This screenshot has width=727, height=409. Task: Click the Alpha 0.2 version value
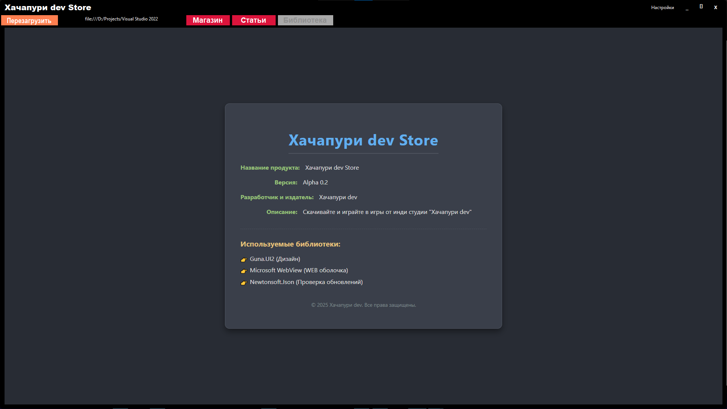pyautogui.click(x=315, y=183)
